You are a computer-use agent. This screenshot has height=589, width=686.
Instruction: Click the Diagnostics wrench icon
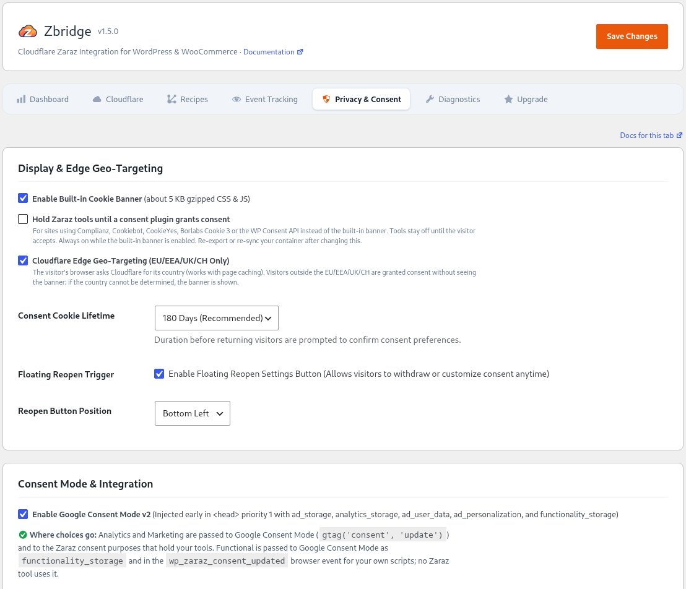(430, 99)
